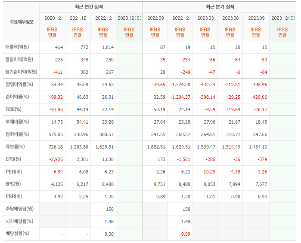Click the -432.34 operating margin value
301x243 pixels.
[207, 85]
